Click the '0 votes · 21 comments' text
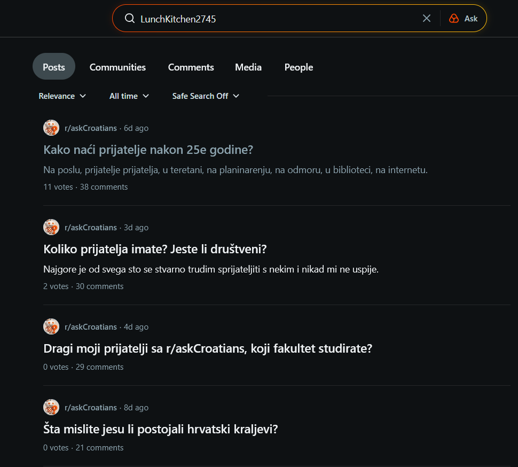 pyautogui.click(x=83, y=448)
